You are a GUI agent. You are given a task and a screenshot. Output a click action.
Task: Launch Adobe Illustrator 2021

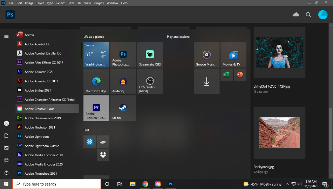(47, 127)
